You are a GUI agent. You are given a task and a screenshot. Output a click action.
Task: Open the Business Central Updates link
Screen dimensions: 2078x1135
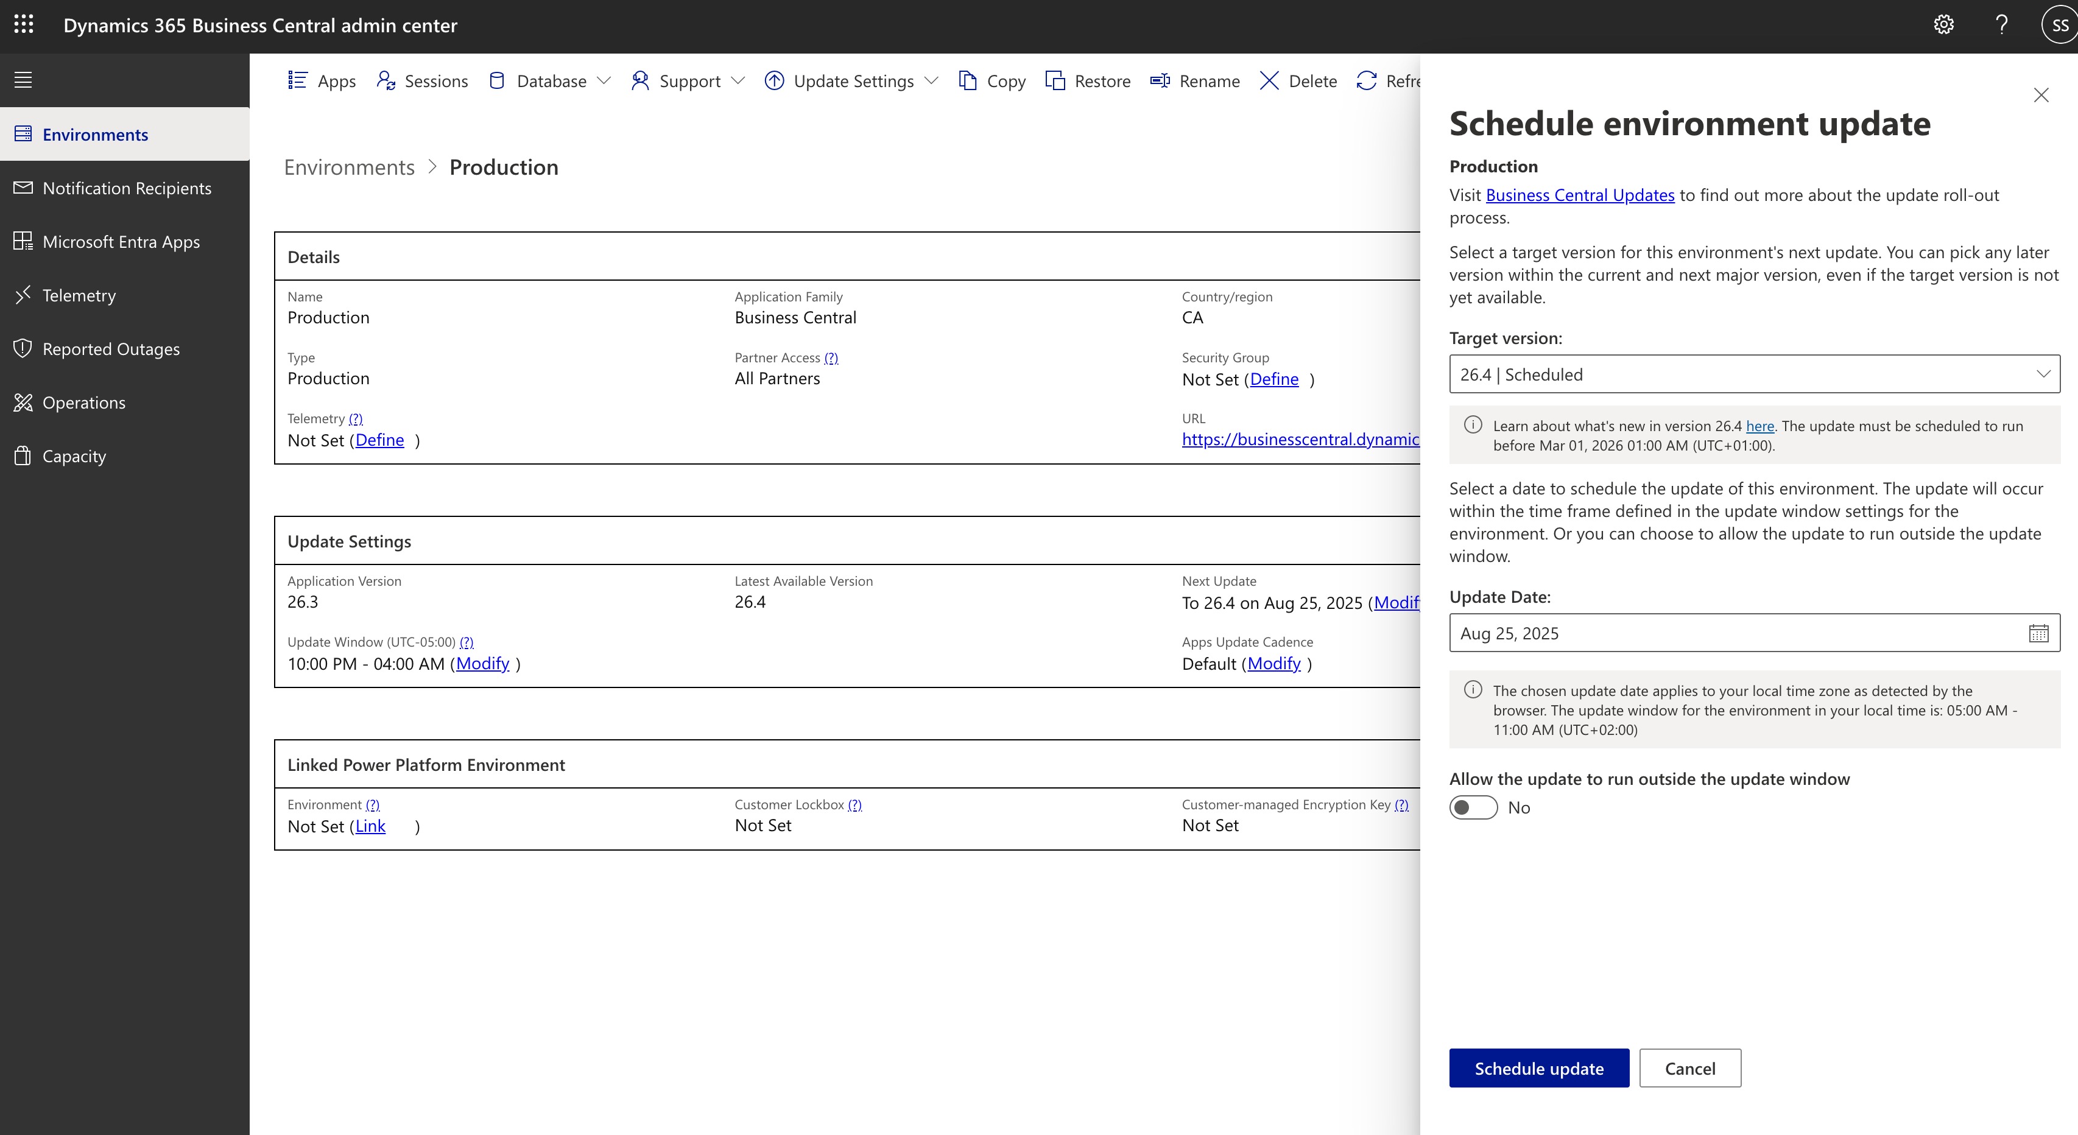pos(1579,195)
